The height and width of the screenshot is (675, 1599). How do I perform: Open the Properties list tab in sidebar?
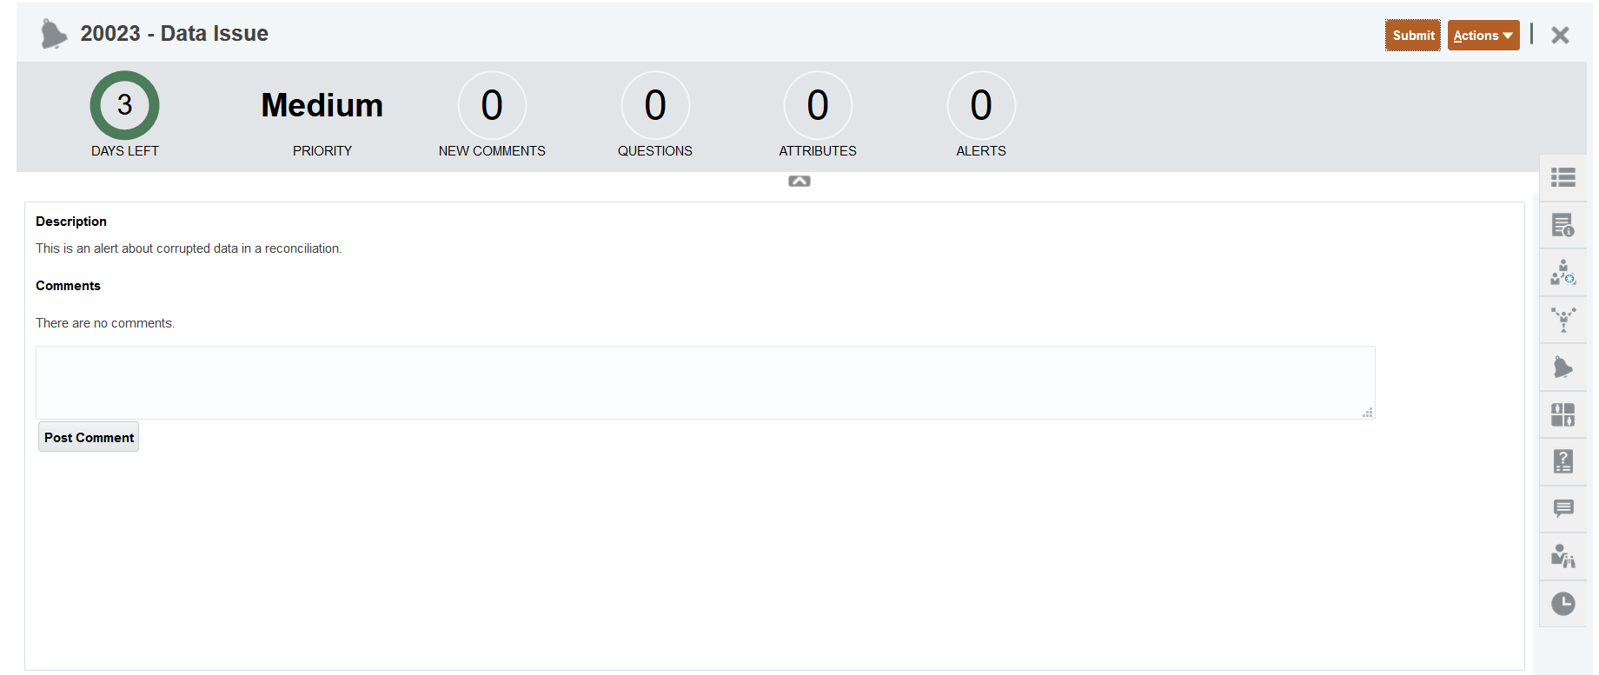[1563, 178]
